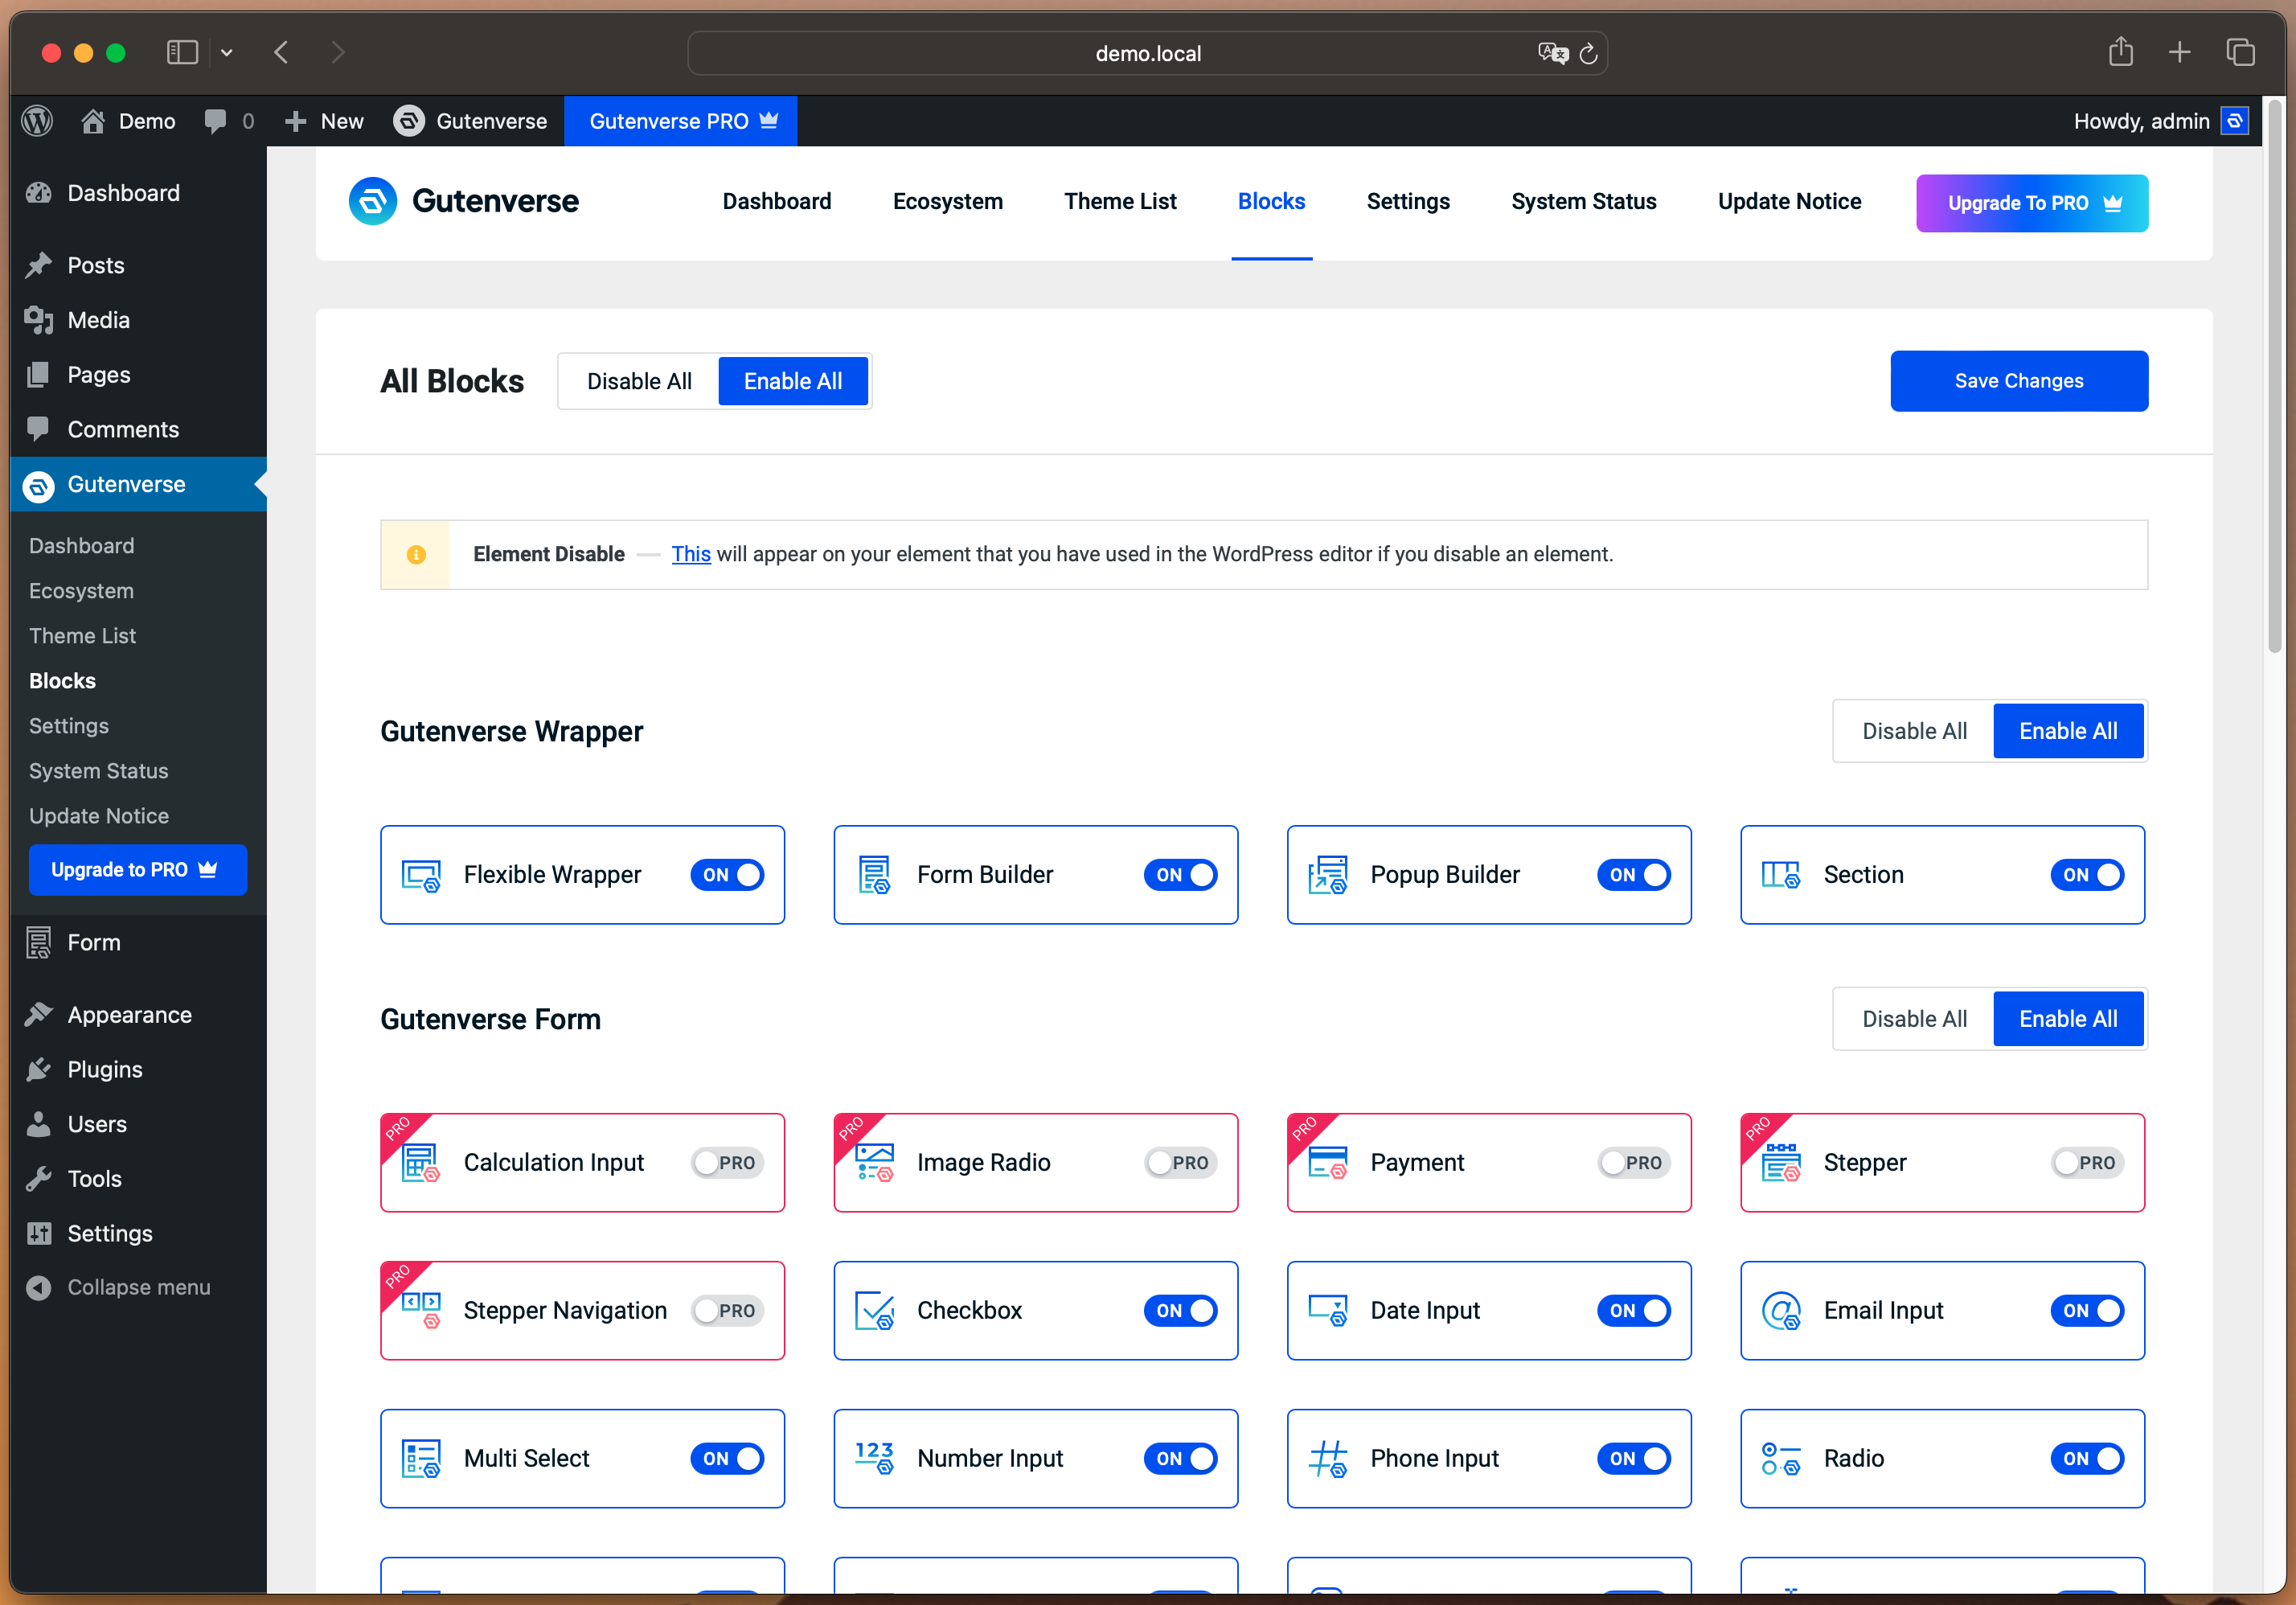Toggle the Checkbox block switch
Image resolution: width=2296 pixels, height=1605 pixels.
tap(1180, 1310)
